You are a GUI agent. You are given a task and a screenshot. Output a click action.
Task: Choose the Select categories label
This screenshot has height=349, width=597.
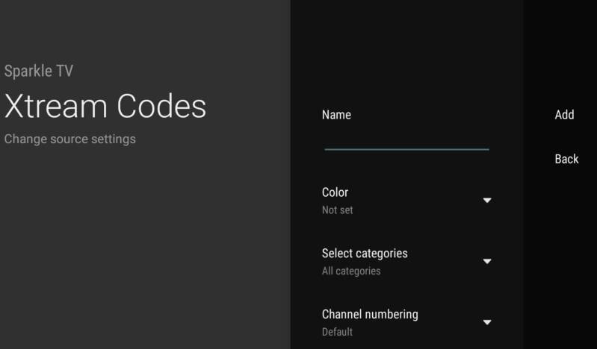pyautogui.click(x=365, y=254)
